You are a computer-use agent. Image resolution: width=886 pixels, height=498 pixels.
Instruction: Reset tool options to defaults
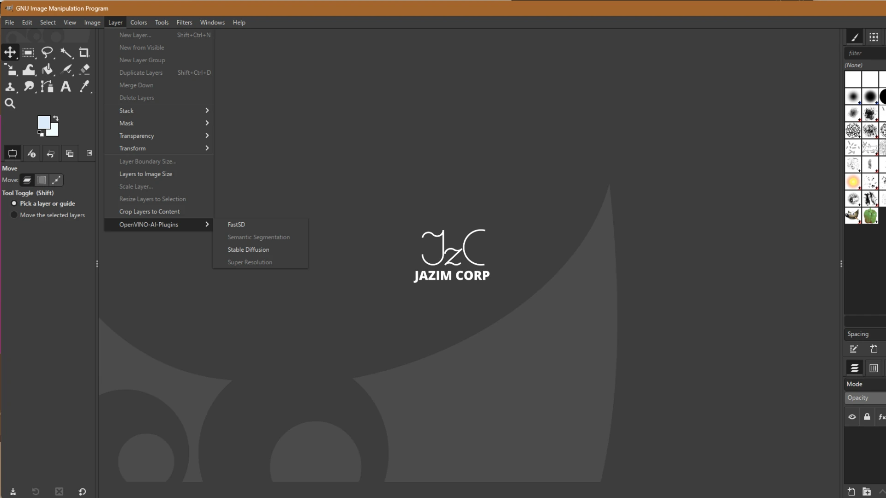tap(82, 492)
